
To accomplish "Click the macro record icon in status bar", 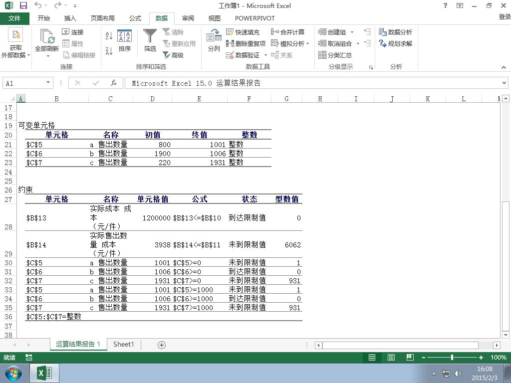I will click(x=28, y=357).
